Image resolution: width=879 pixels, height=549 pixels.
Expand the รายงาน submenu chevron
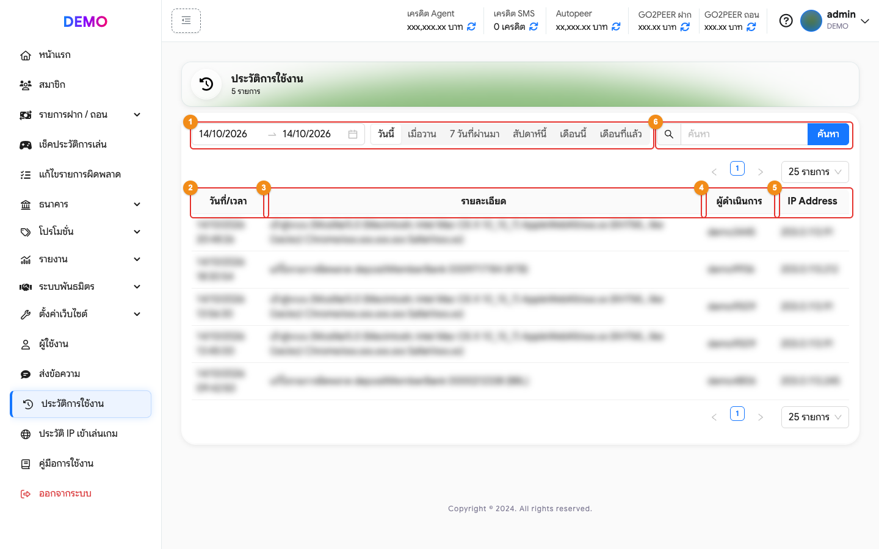[137, 259]
